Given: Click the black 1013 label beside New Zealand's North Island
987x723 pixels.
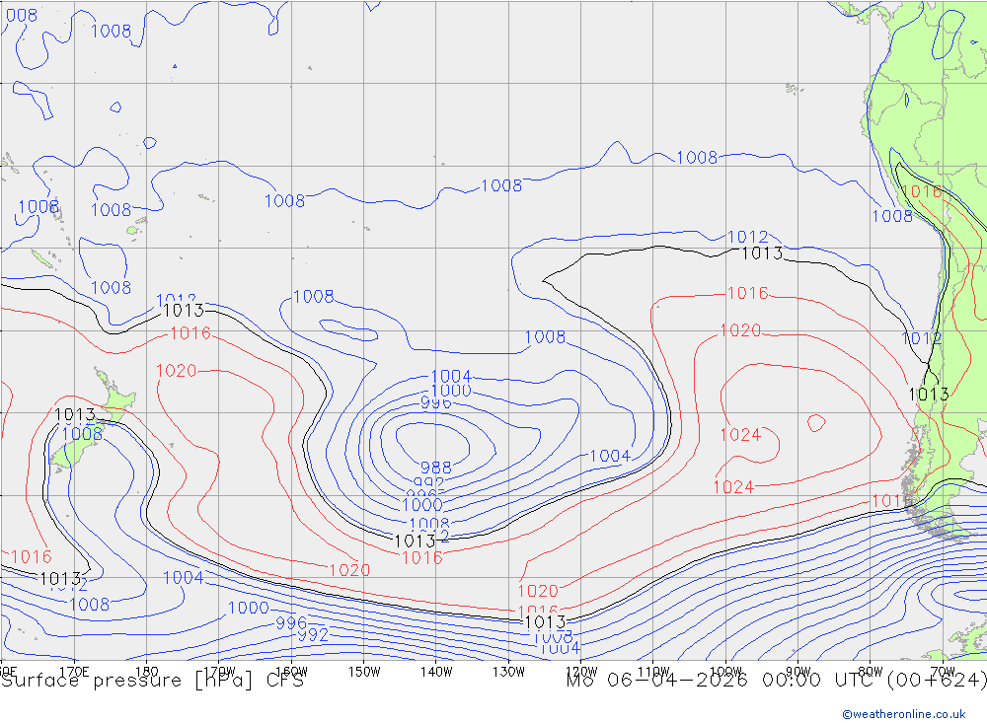Looking at the screenshot, I should (x=75, y=414).
